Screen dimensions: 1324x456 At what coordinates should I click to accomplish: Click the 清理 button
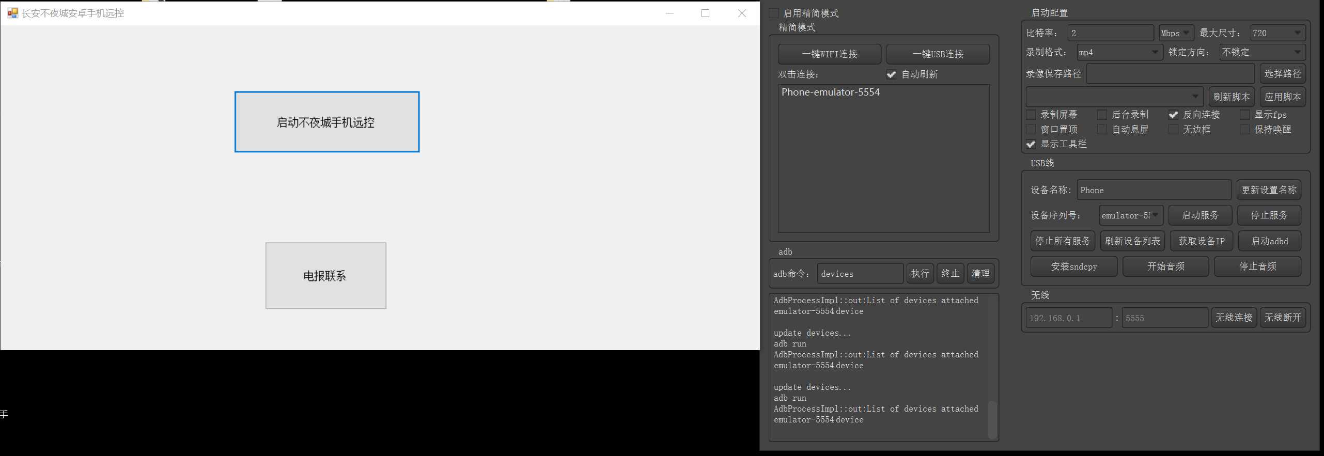(980, 274)
